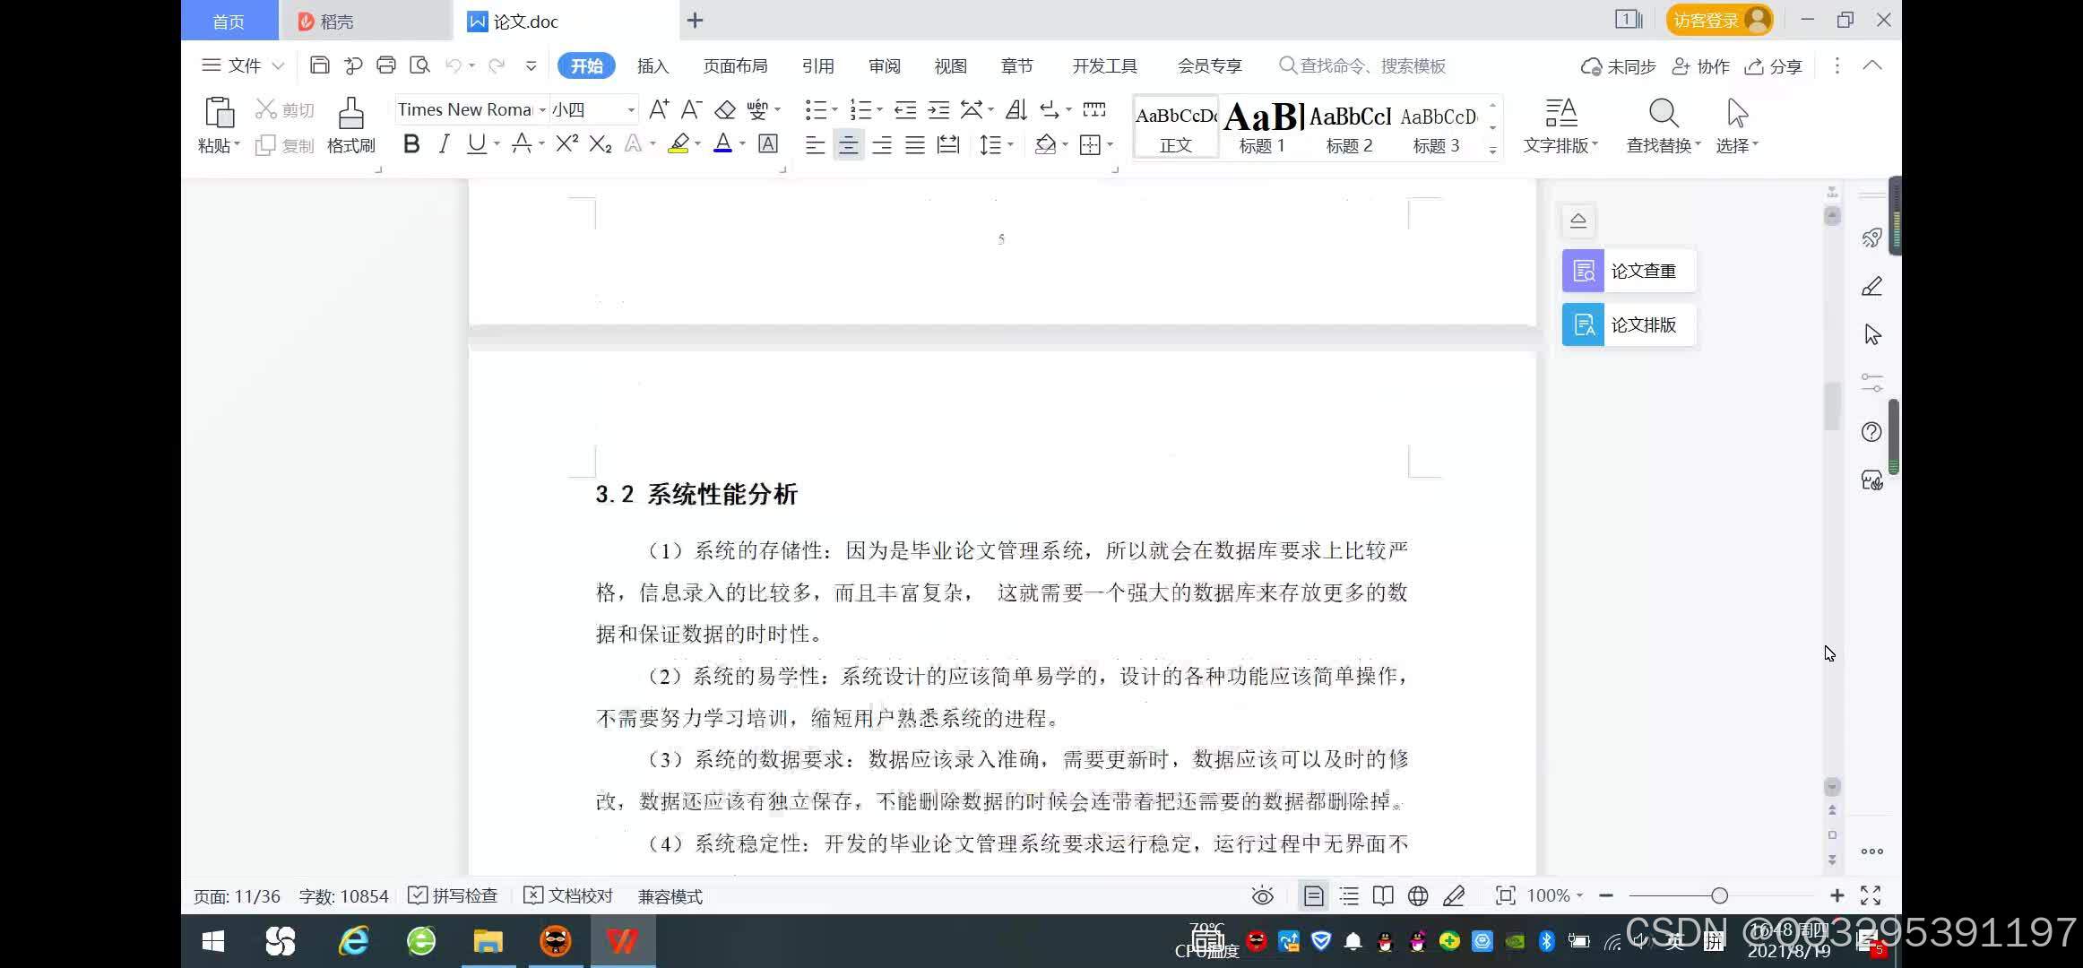Open numbered list style dropdown
This screenshot has width=2083, height=968.
(879, 109)
